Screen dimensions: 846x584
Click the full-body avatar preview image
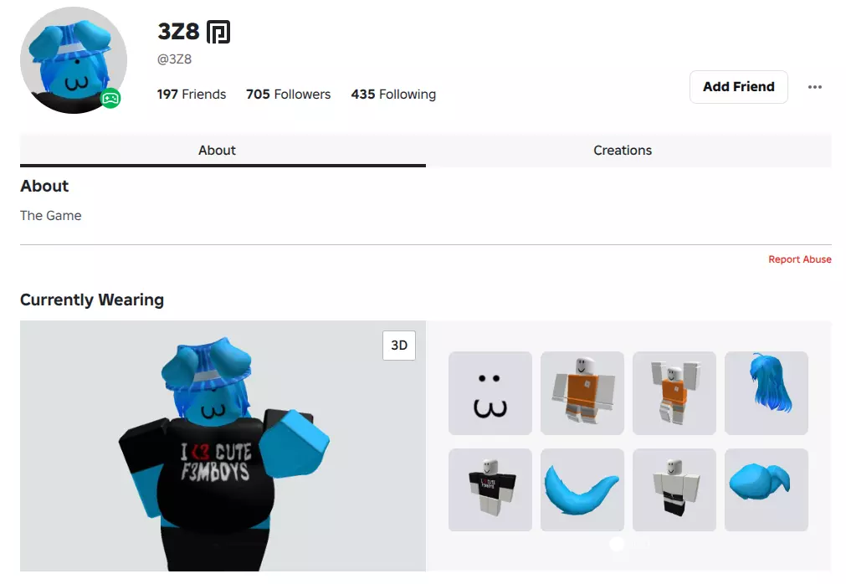click(x=223, y=446)
